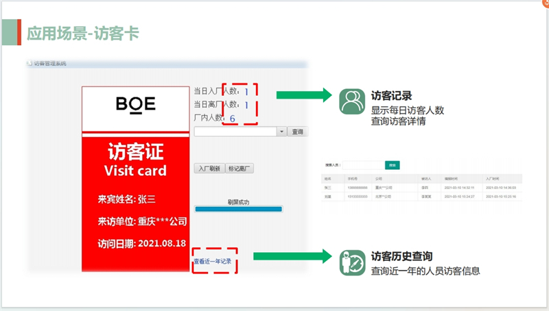Click phone number 13888888888 cell
Viewport: 549px width, 311px height.
tap(358, 188)
